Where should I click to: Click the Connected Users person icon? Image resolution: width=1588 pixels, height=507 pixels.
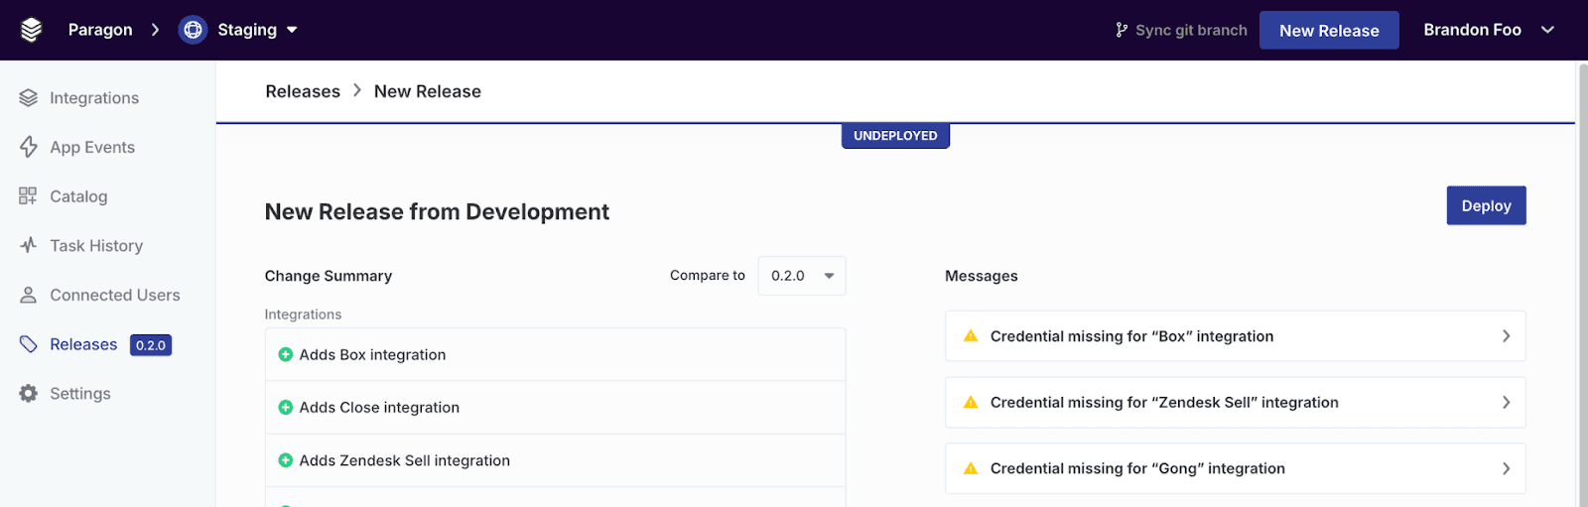28,295
